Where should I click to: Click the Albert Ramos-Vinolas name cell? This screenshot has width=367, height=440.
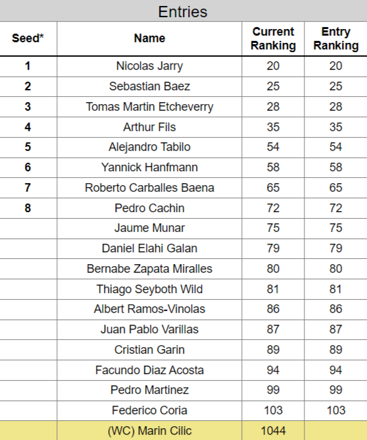tap(149, 309)
